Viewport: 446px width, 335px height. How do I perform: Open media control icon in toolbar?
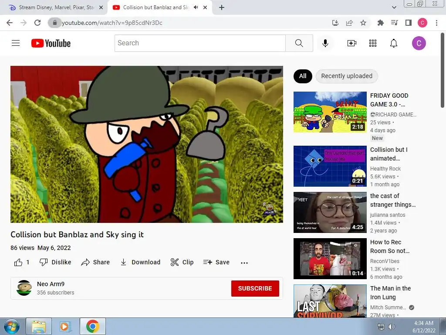pyautogui.click(x=395, y=23)
